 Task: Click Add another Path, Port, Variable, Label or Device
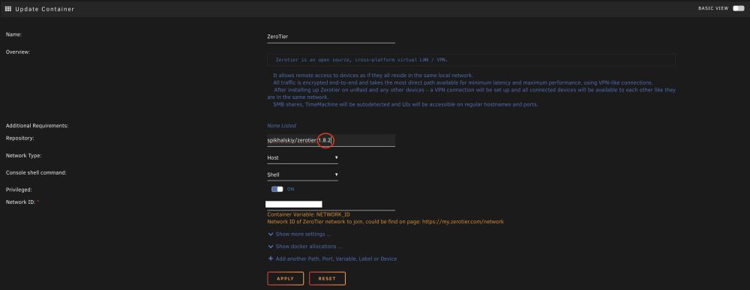pyautogui.click(x=336, y=259)
